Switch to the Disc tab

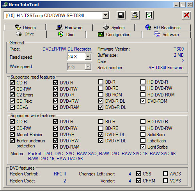click(x=66, y=35)
